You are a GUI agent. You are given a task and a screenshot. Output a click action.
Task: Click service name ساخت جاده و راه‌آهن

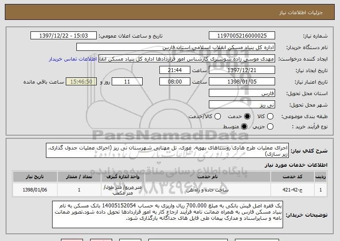208,190
